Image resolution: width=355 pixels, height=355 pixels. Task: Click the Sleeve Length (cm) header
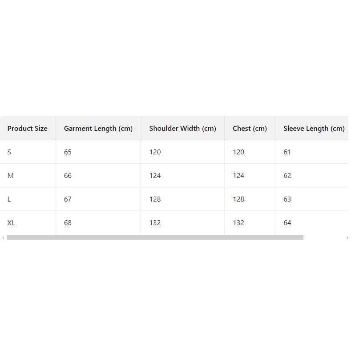point(314,129)
